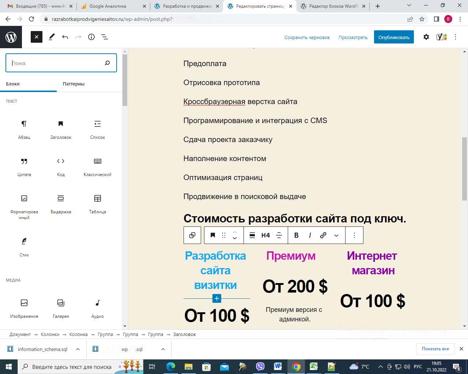Open block options three-dot menu

354,235
